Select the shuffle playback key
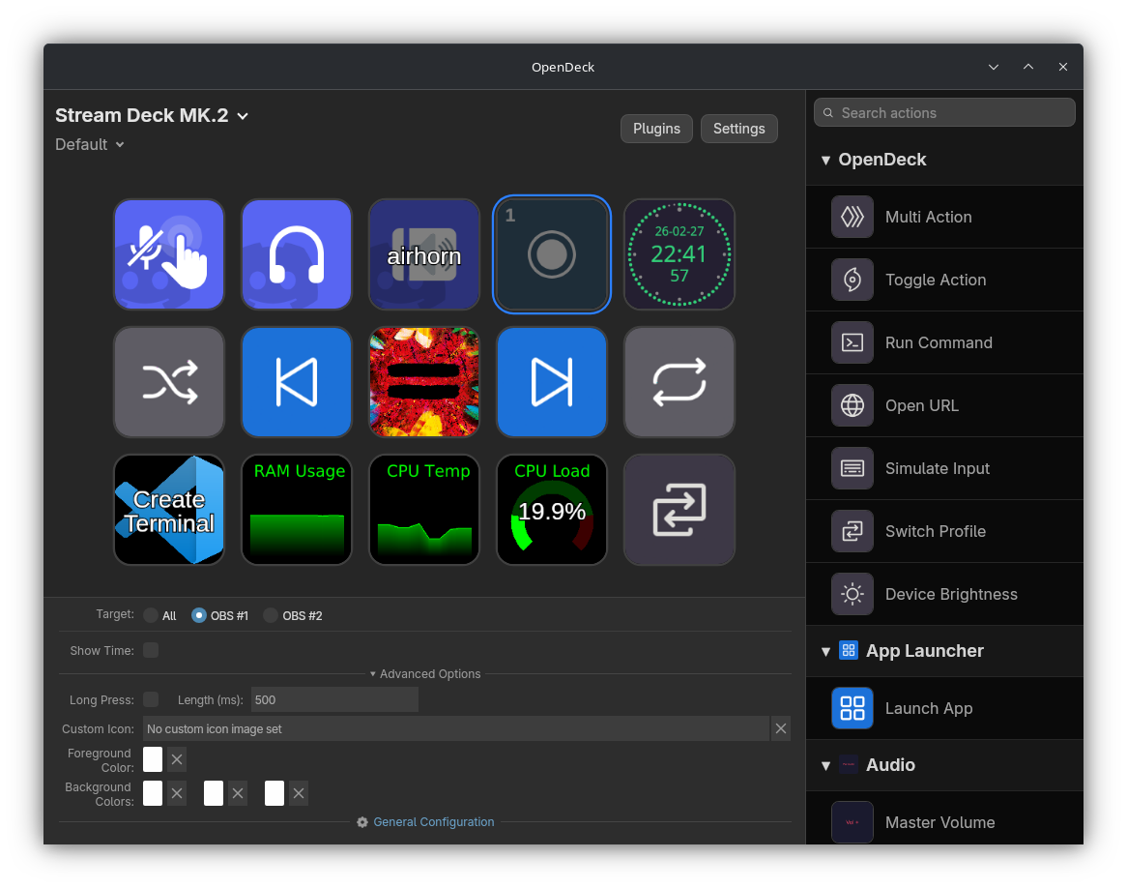Viewport: 1127px width, 888px height. tap(169, 382)
